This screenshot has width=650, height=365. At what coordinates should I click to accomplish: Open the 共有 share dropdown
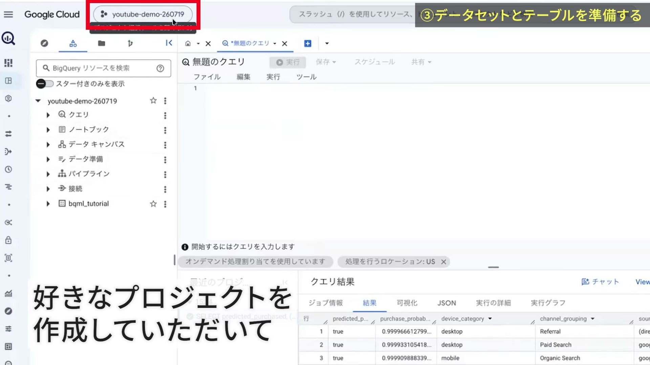(421, 62)
